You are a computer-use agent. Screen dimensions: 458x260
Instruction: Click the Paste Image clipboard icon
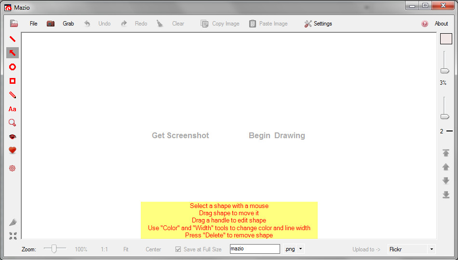(252, 24)
